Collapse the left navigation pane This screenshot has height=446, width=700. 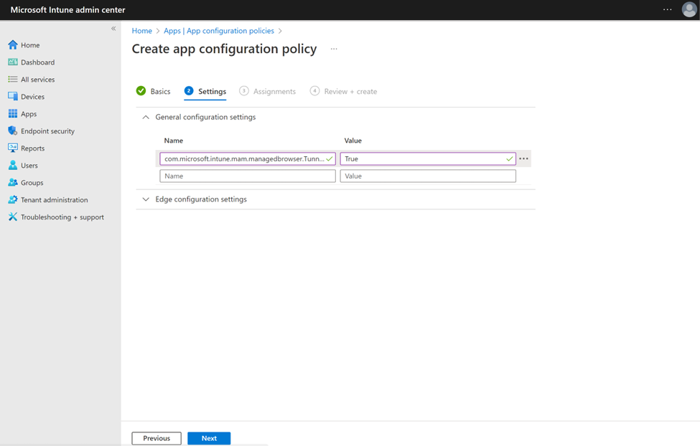113,28
